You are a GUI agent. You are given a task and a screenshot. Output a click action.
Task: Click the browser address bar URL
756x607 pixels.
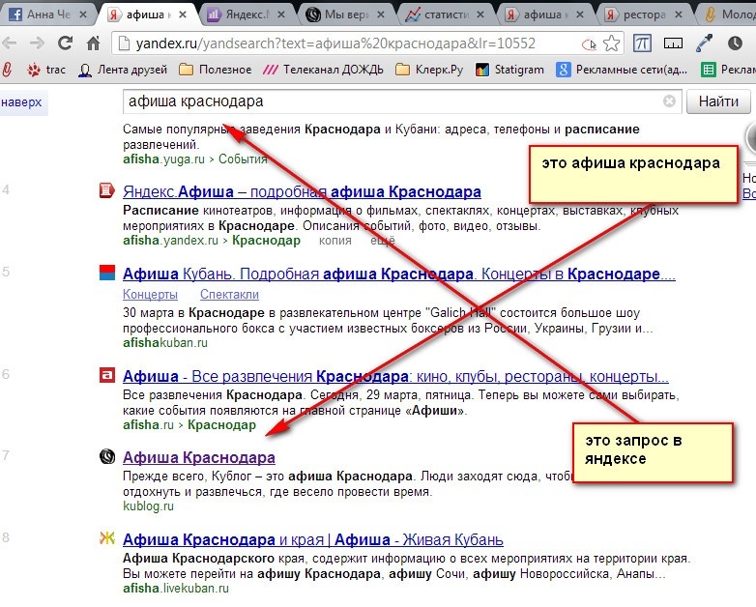click(335, 43)
